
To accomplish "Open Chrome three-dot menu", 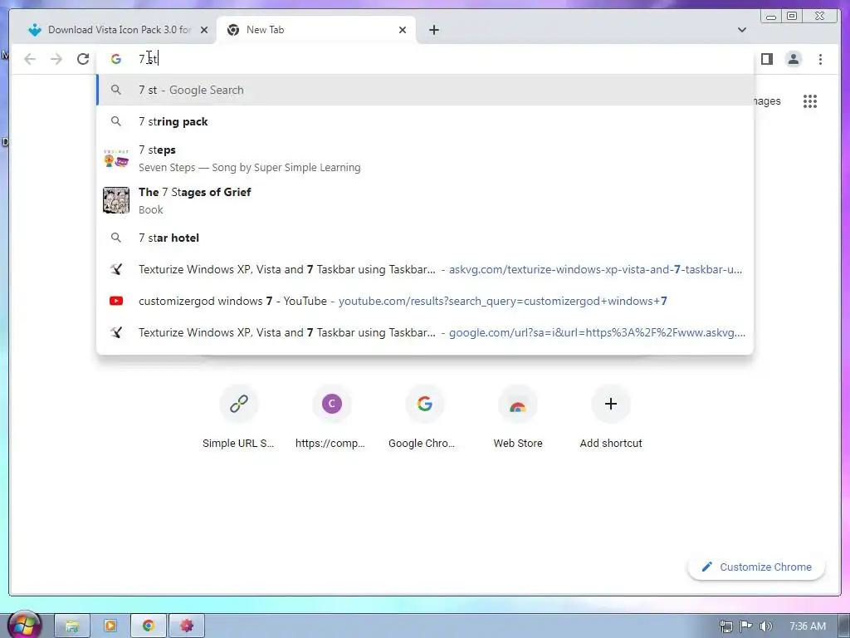I will [820, 59].
